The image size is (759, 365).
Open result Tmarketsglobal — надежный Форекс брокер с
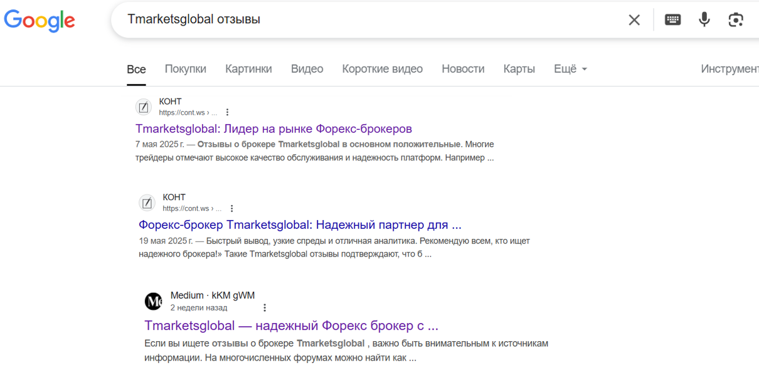pos(291,325)
